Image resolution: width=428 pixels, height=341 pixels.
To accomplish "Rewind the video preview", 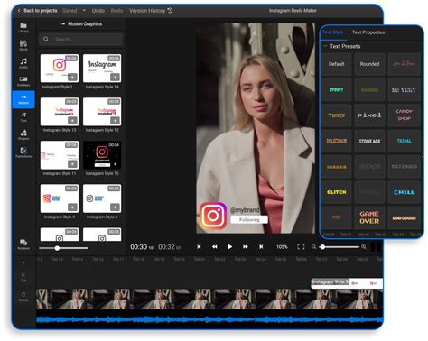I will click(215, 247).
